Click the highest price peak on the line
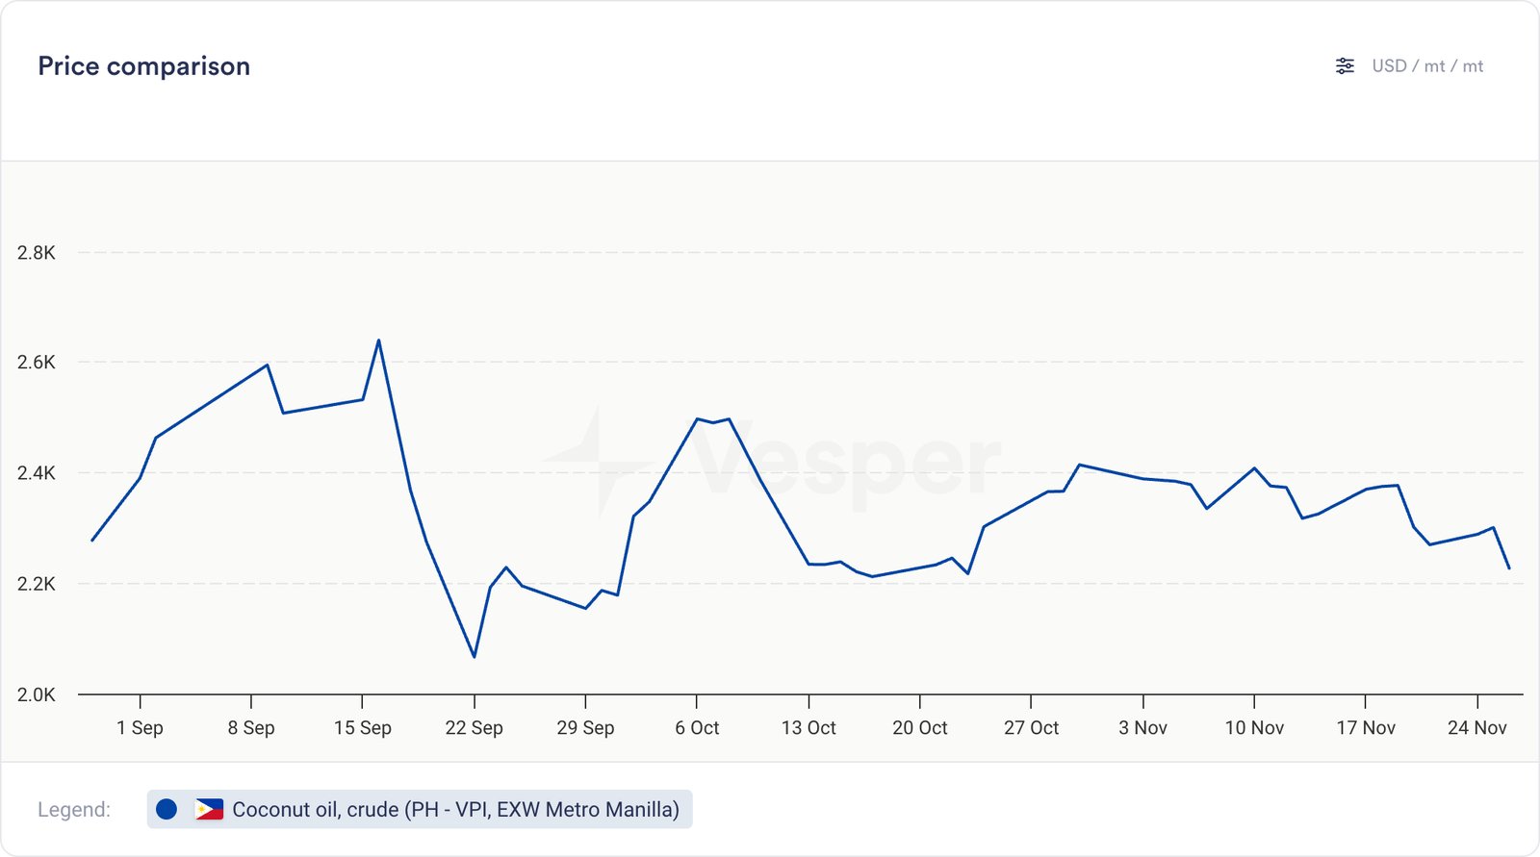 [378, 340]
